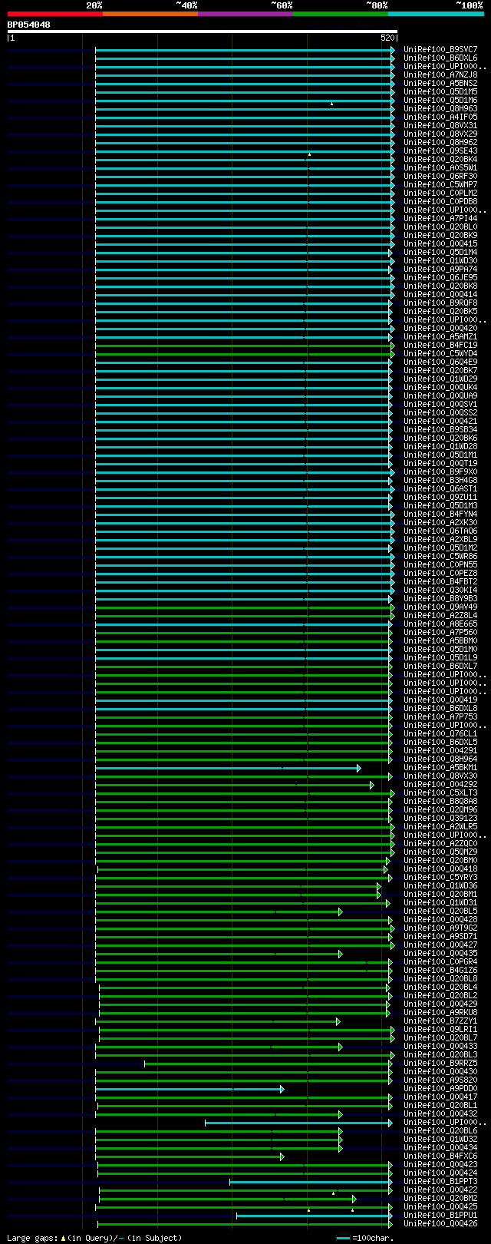This screenshot has height=1244, width=491.
Task: Click the UniRef100_B3H4G8 label
Action: 440,480
